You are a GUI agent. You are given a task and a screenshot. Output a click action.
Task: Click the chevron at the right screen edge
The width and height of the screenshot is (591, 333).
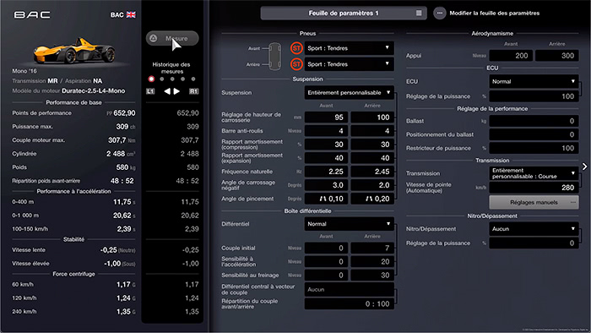click(584, 166)
